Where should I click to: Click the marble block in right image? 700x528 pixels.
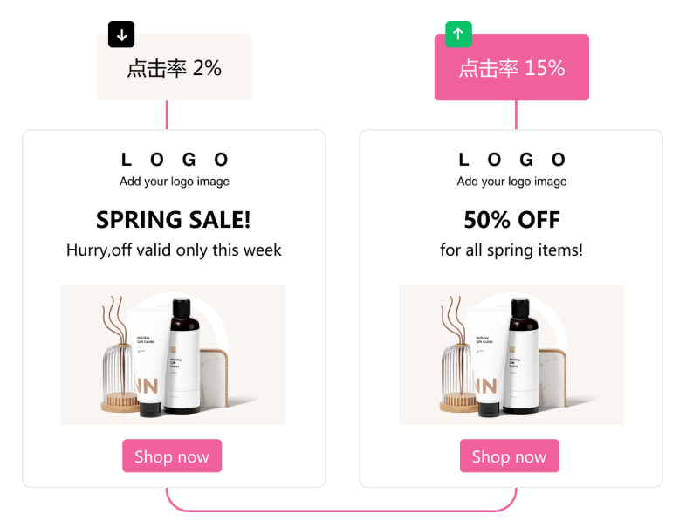pos(553,378)
